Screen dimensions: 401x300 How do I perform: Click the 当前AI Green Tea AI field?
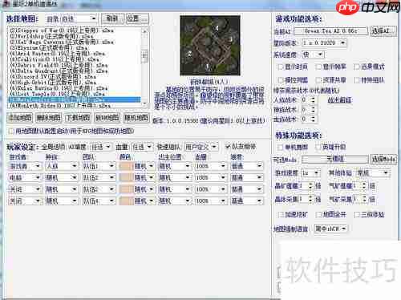click(331, 31)
